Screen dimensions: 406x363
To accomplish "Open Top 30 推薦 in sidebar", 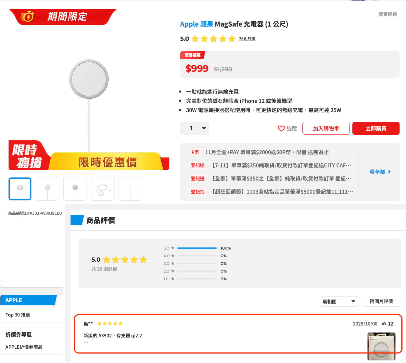I will click(x=18, y=315).
